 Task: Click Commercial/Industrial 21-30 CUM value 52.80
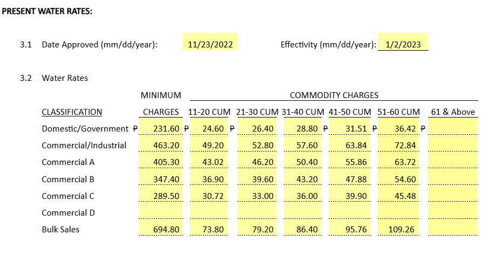[257, 143]
